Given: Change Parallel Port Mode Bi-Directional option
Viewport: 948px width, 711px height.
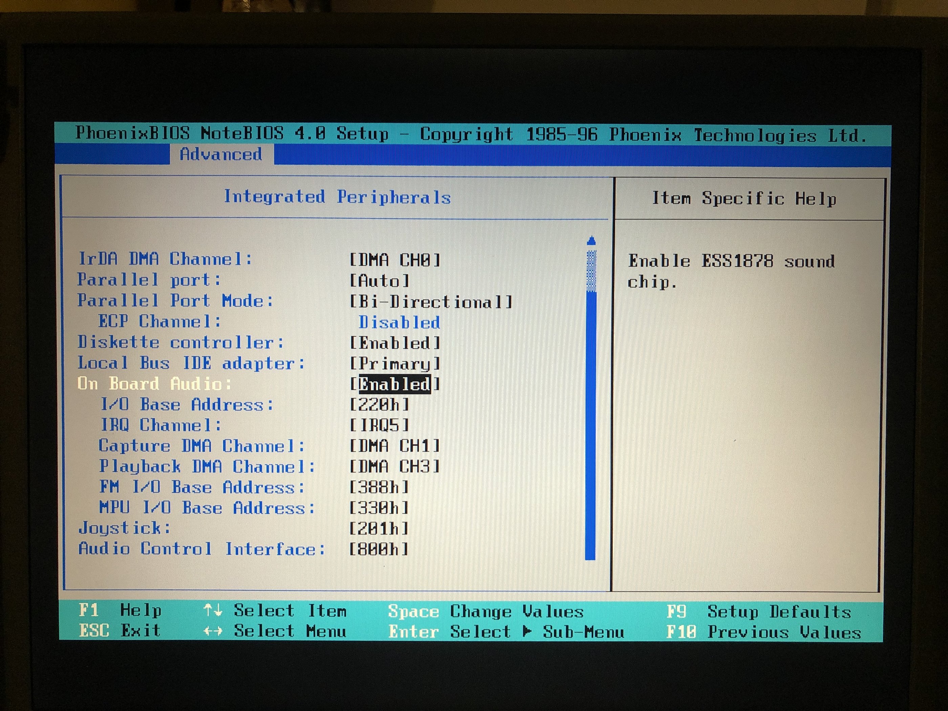Looking at the screenshot, I should 431,302.
